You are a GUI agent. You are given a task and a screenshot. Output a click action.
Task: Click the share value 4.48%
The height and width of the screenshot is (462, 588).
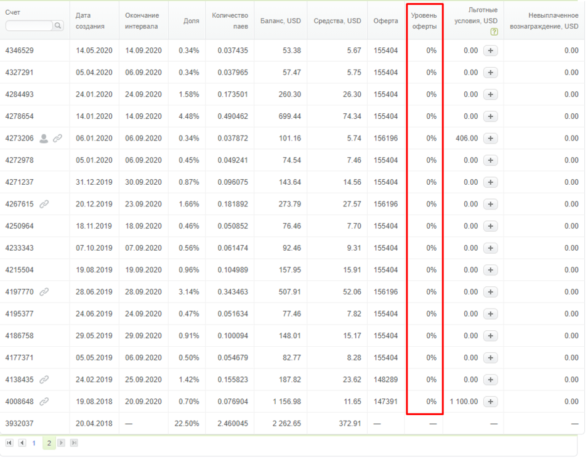(x=189, y=116)
